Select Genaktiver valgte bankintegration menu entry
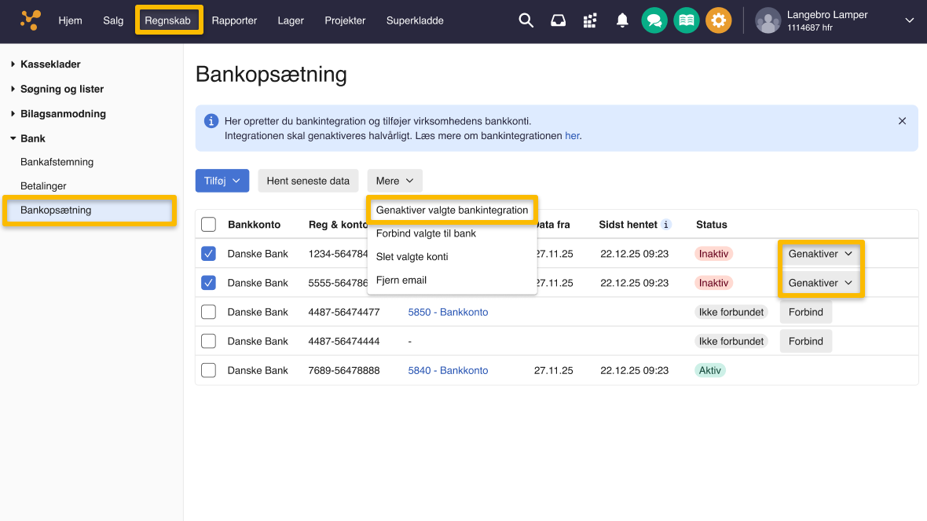This screenshot has height=521, width=927. pos(452,210)
